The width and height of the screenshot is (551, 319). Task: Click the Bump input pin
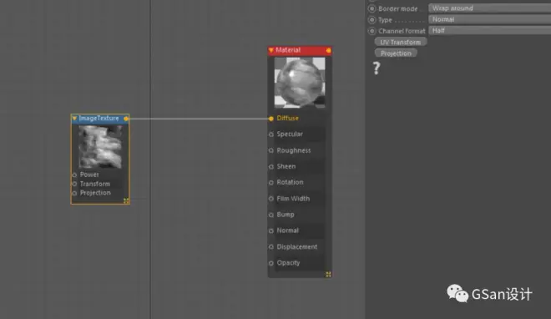tap(271, 215)
